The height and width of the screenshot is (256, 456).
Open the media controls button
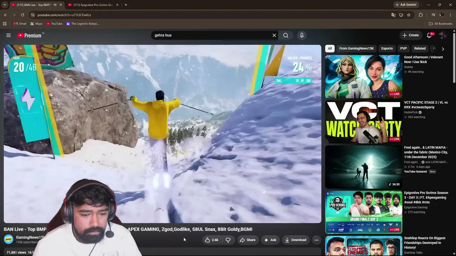point(433,15)
